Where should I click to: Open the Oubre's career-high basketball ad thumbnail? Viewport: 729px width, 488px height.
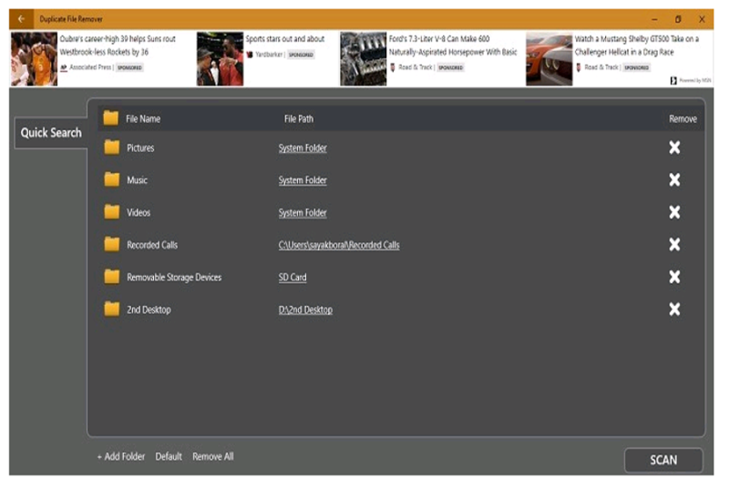pos(34,59)
